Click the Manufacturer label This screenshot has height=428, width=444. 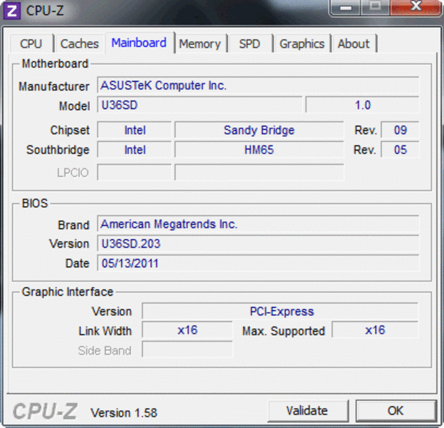point(53,86)
